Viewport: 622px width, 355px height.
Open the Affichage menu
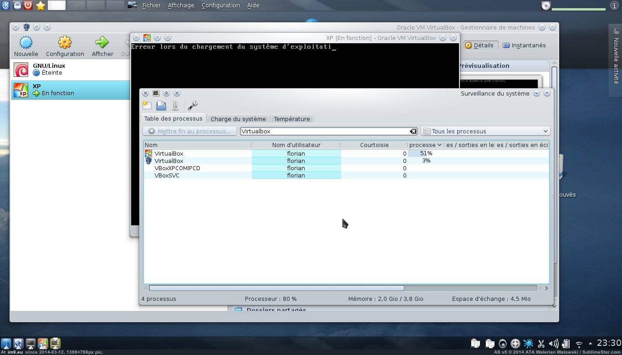181,5
